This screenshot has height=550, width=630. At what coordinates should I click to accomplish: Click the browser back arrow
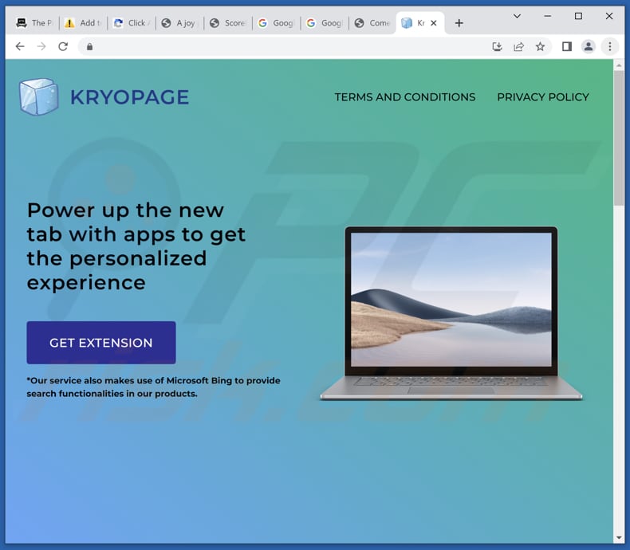point(20,46)
